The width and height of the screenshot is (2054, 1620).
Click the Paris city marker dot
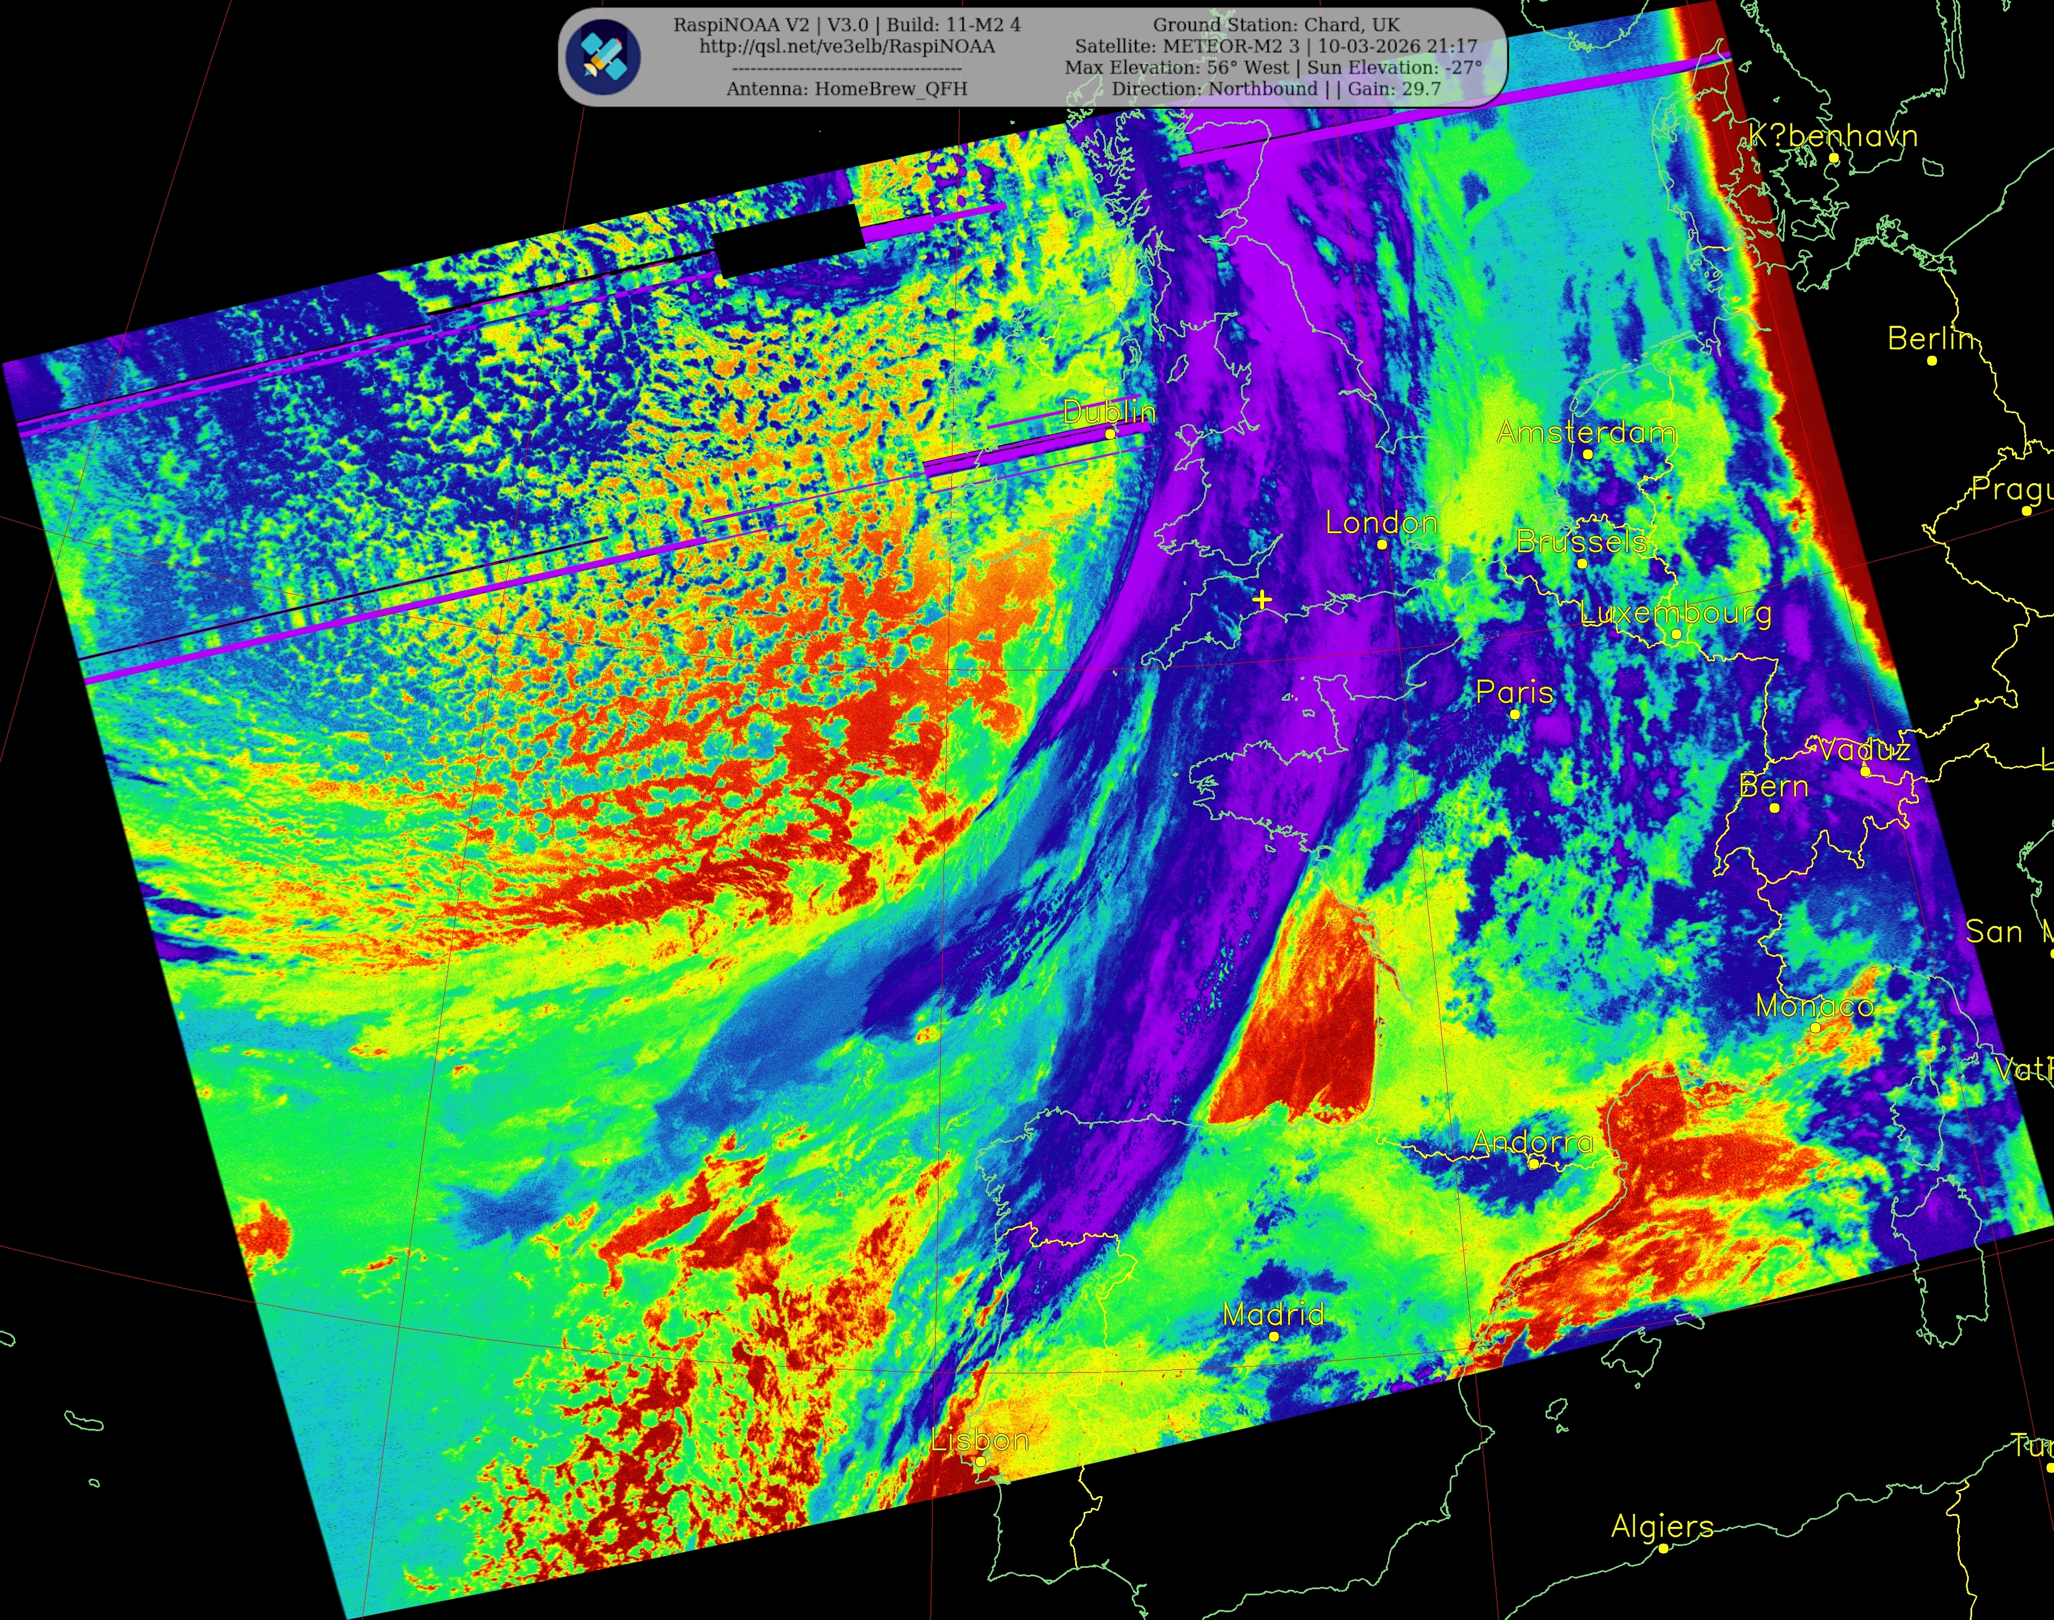(1514, 714)
